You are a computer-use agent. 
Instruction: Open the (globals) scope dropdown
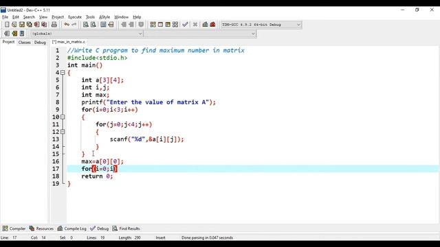tap(87, 34)
